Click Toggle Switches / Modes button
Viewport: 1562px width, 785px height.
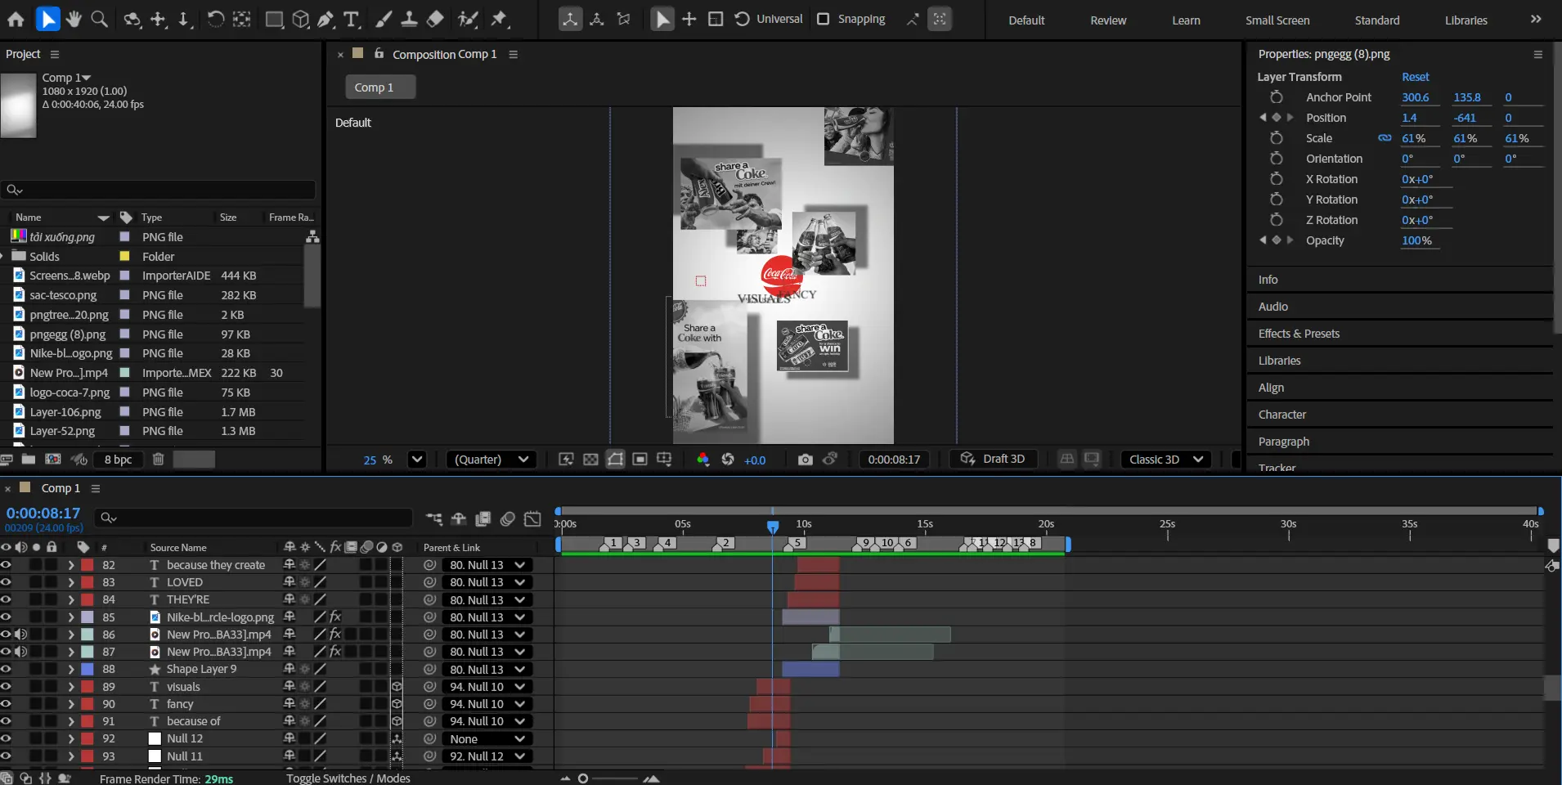pos(348,778)
